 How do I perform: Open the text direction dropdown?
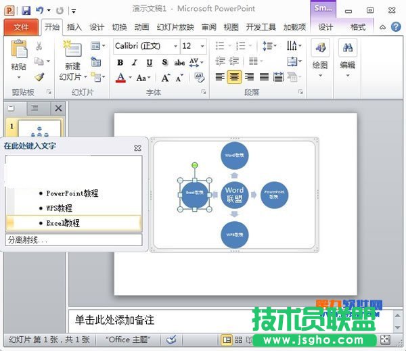[x=294, y=46]
